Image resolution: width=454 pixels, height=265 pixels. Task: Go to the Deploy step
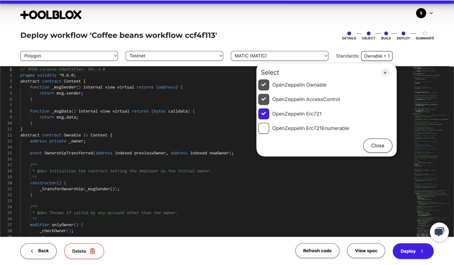403,36
